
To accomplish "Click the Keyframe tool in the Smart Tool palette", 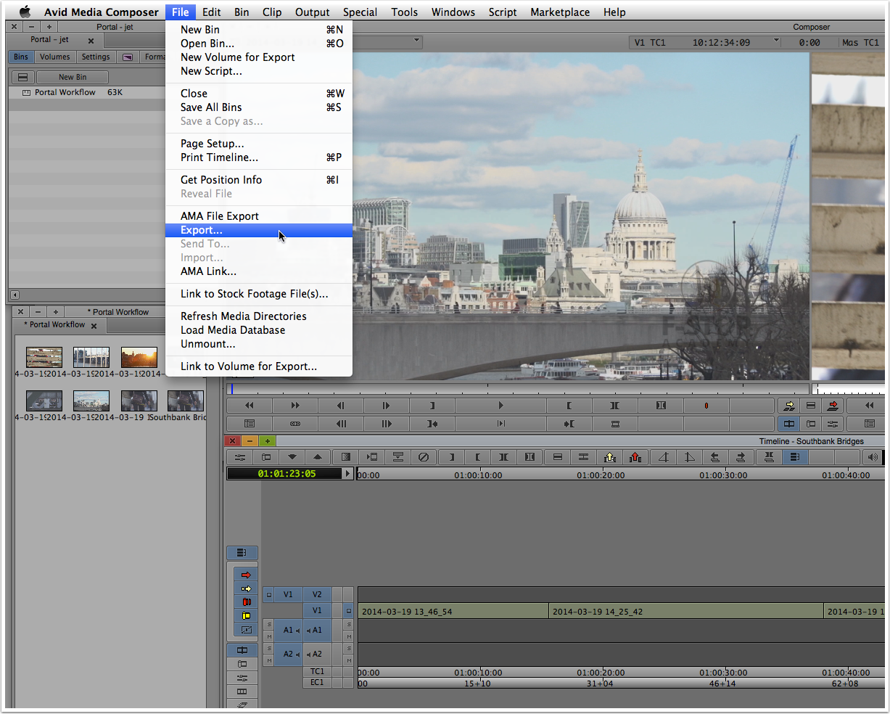I will point(246,630).
